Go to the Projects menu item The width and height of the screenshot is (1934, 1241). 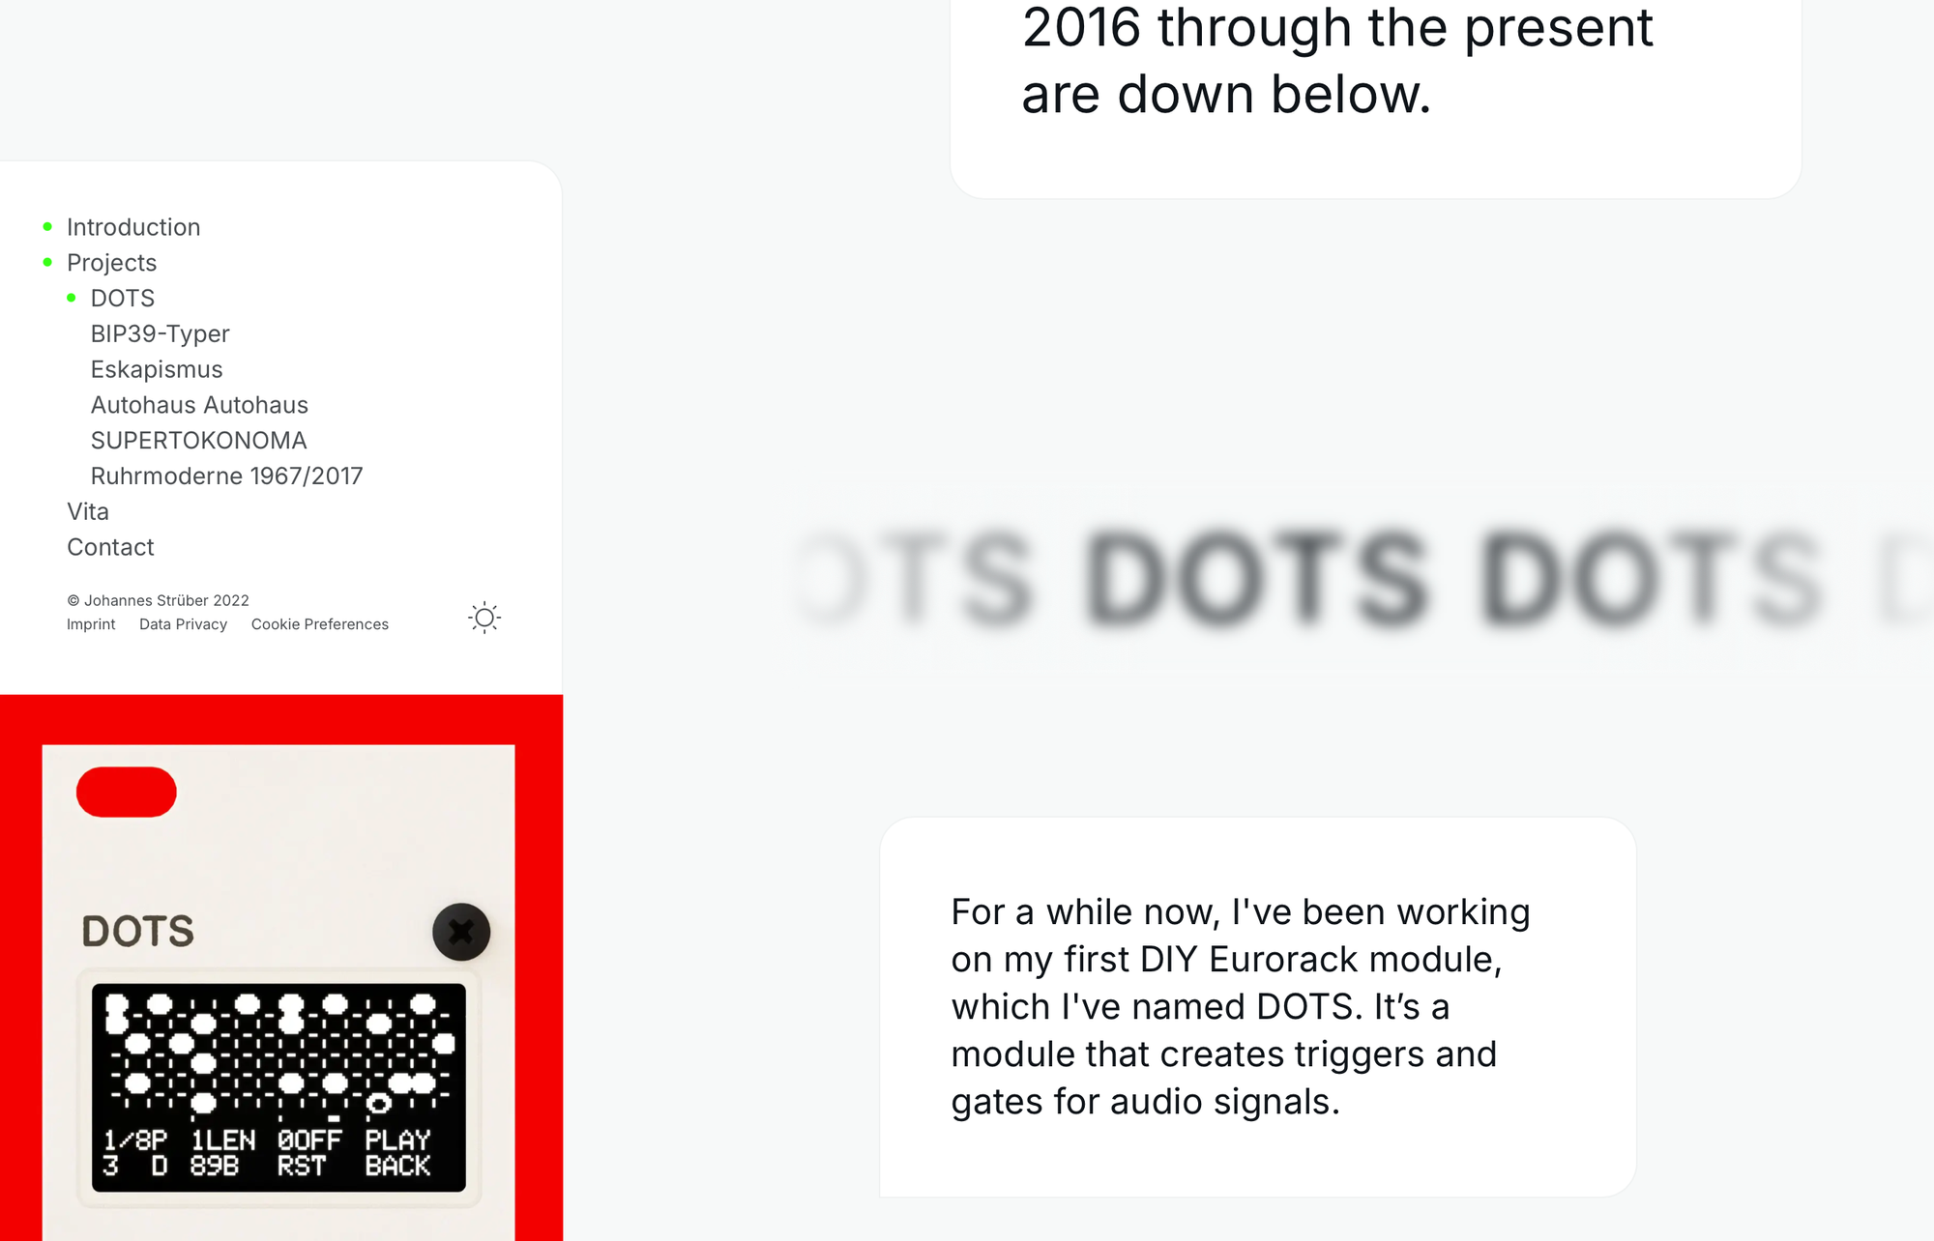[x=111, y=263]
